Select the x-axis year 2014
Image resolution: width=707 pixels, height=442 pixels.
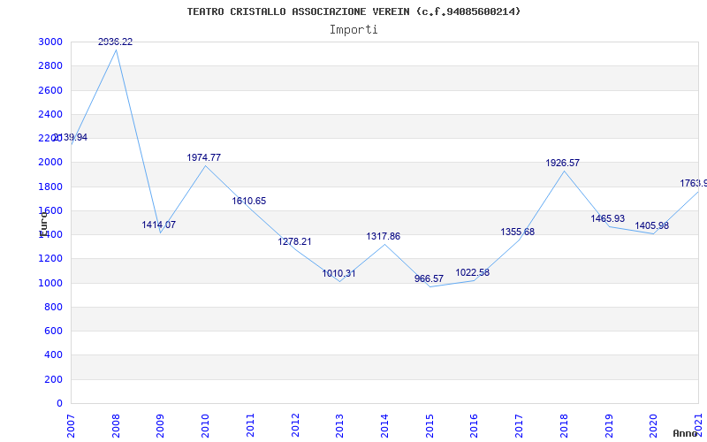point(385,425)
